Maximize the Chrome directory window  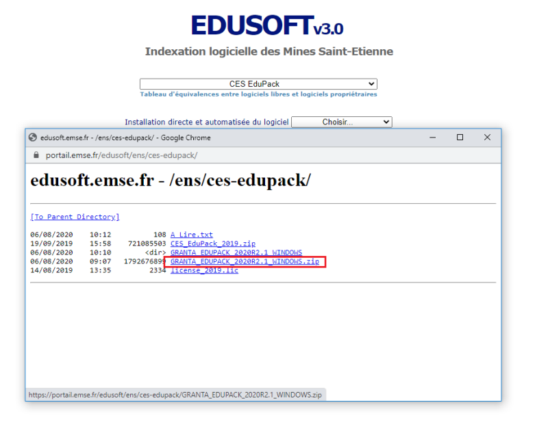pos(460,137)
